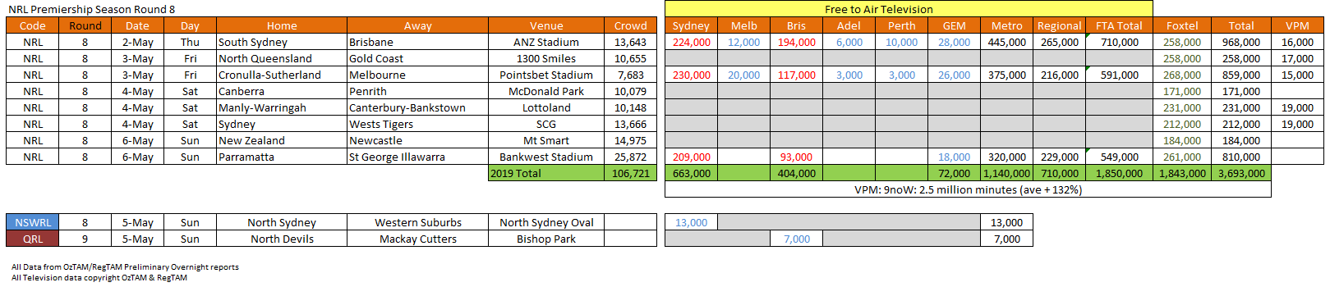Click the '968,000' Total cell
This screenshot has width=1330, height=296.
pos(1241,42)
